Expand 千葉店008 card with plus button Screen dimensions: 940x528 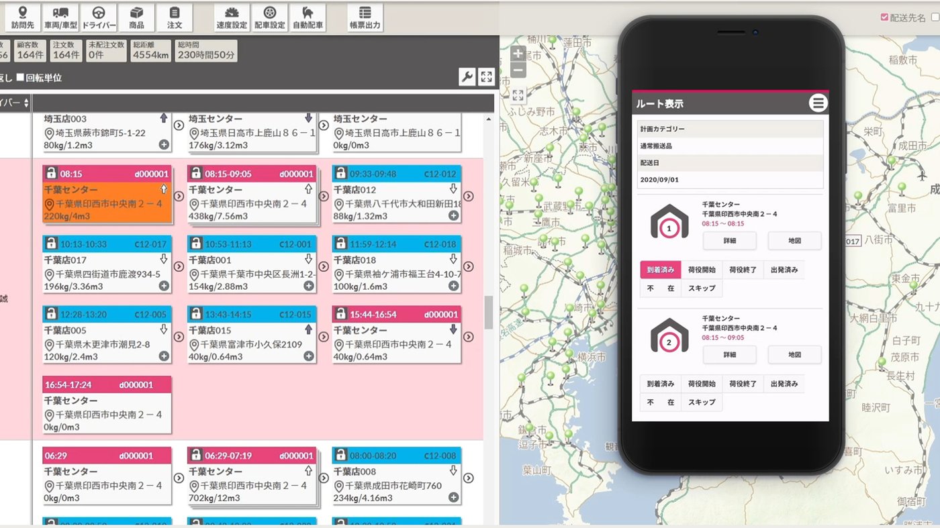[454, 497]
